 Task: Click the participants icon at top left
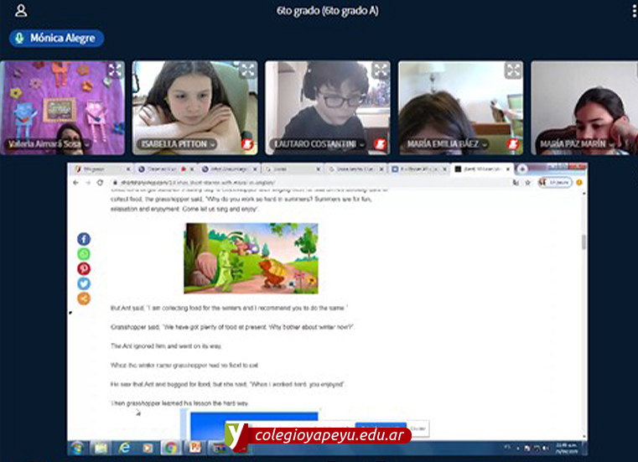pos(21,11)
